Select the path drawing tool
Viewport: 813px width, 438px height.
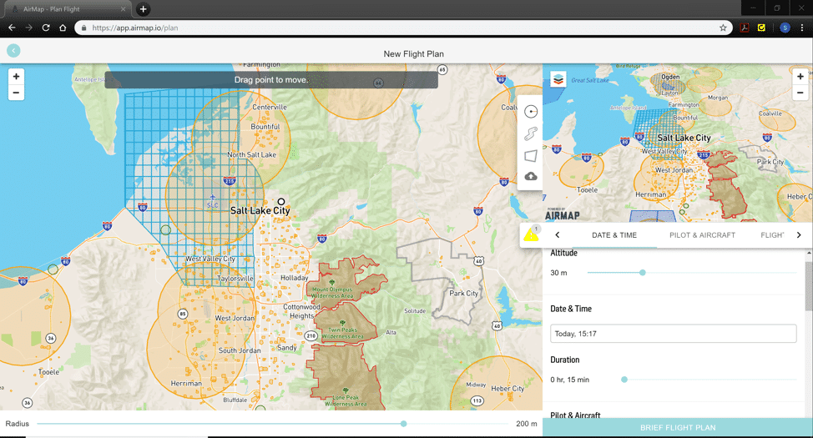[531, 133]
